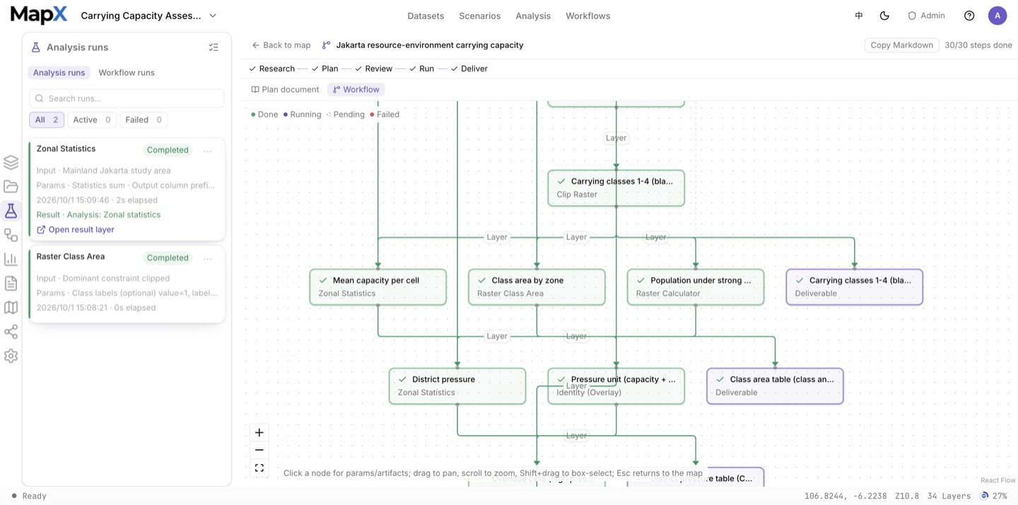Open the bar chart icon in the sidebar
The height and width of the screenshot is (505, 1018).
pos(11,259)
